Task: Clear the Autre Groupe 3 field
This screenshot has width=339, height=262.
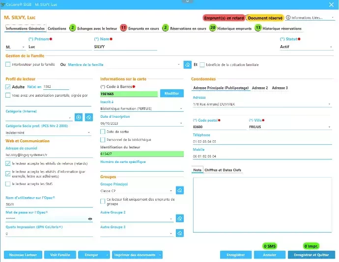Action: [180, 233]
